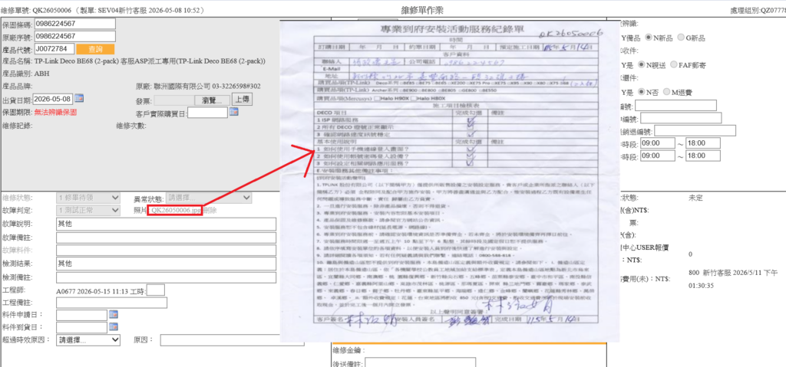786x367 pixels.
Task: Expand the 異常狀態 dropdown
Action: tap(209, 198)
